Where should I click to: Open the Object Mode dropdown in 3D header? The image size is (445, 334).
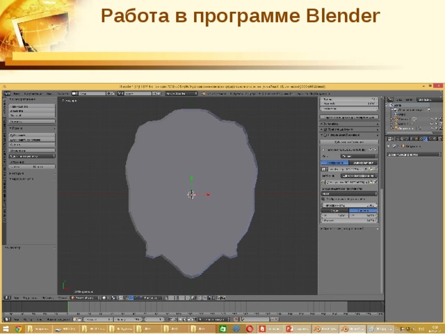pyautogui.click(x=85, y=298)
